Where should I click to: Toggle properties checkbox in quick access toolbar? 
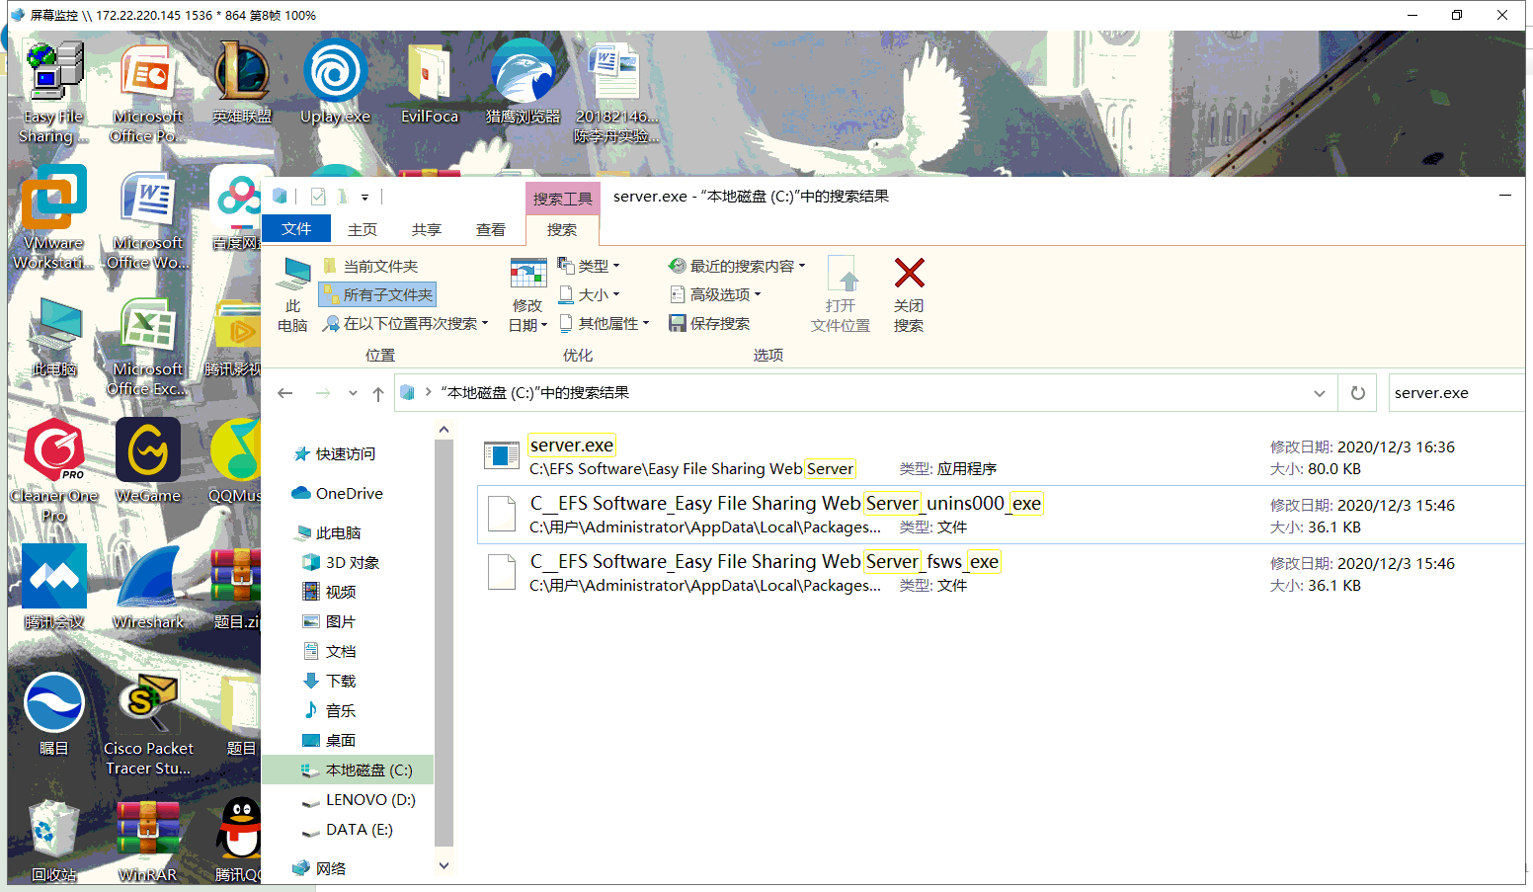point(318,197)
